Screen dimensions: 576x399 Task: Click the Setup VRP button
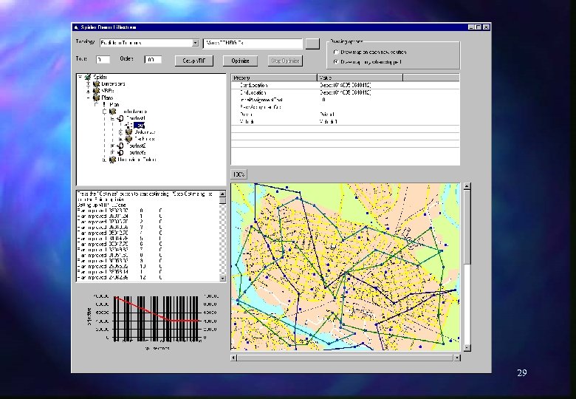(x=194, y=61)
